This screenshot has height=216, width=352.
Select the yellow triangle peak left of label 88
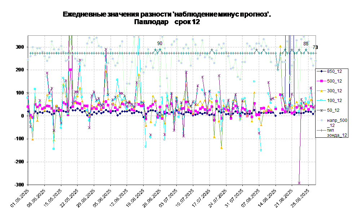click(280, 46)
